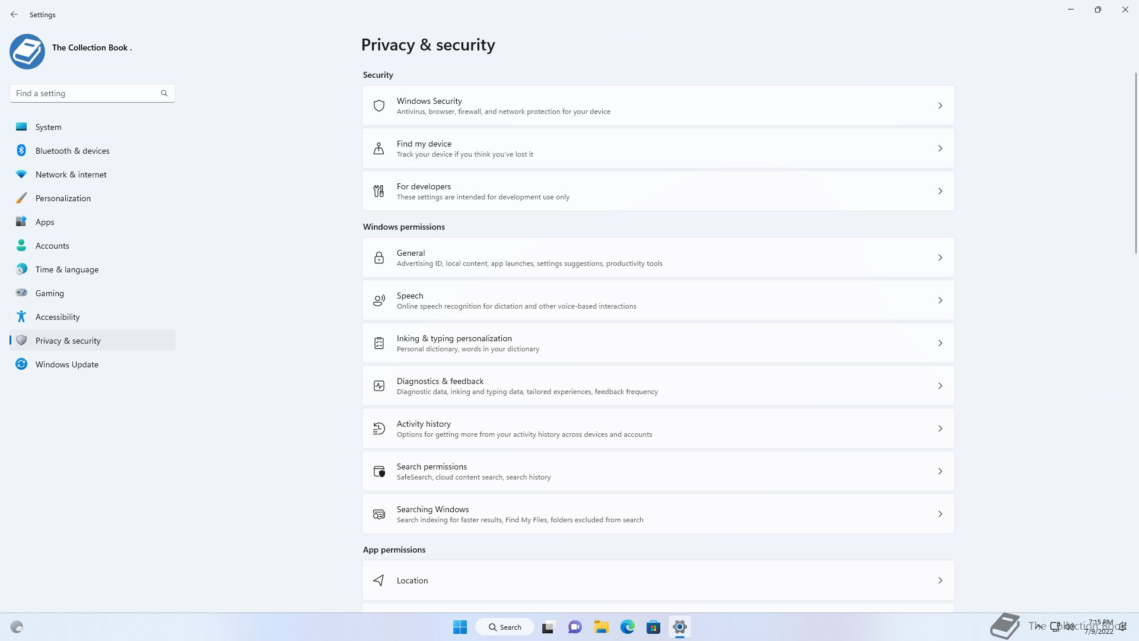Screen dimensions: 1139x641
Task: Click the Speech recognition icon
Action: (x=379, y=300)
